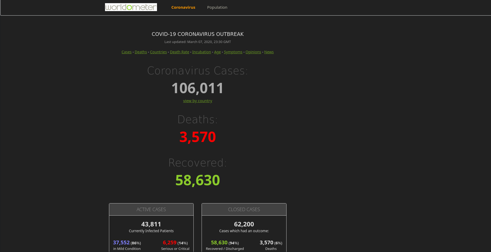Screen dimensions: 491x252
Task: Open the Coronavirus section
Action: coord(183,7)
